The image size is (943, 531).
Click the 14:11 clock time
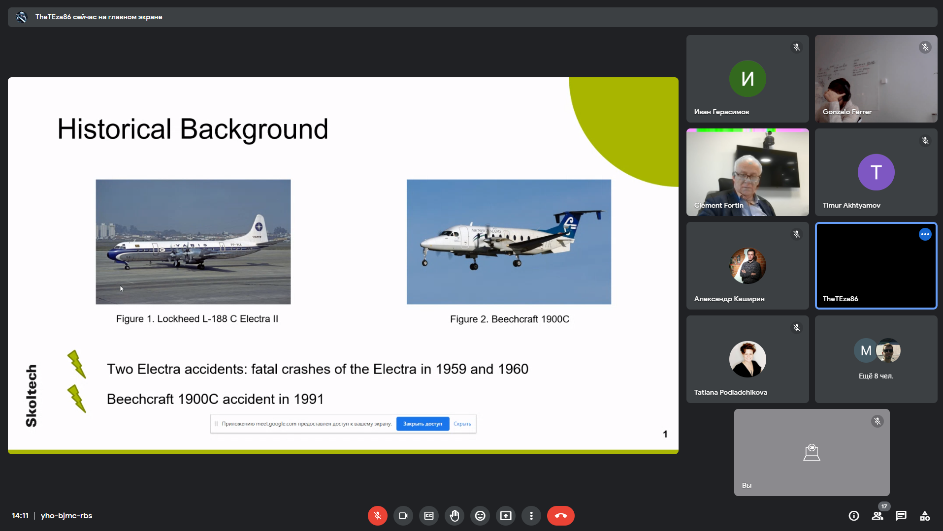[20, 516]
